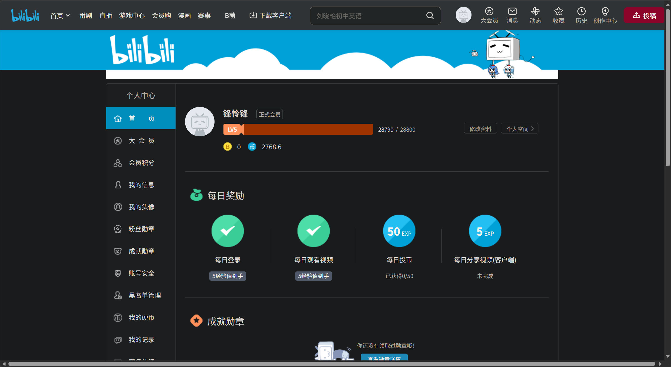The height and width of the screenshot is (367, 671).
Task: Open 我的头像 in the sidebar
Action: point(141,207)
